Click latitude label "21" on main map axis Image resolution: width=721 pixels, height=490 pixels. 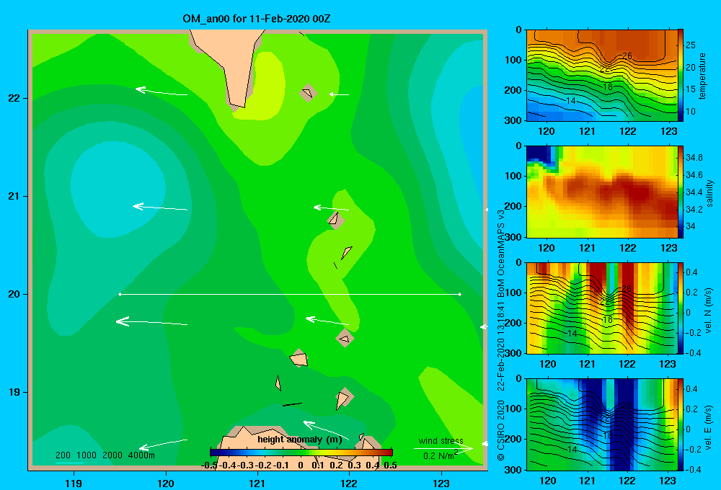click(14, 196)
